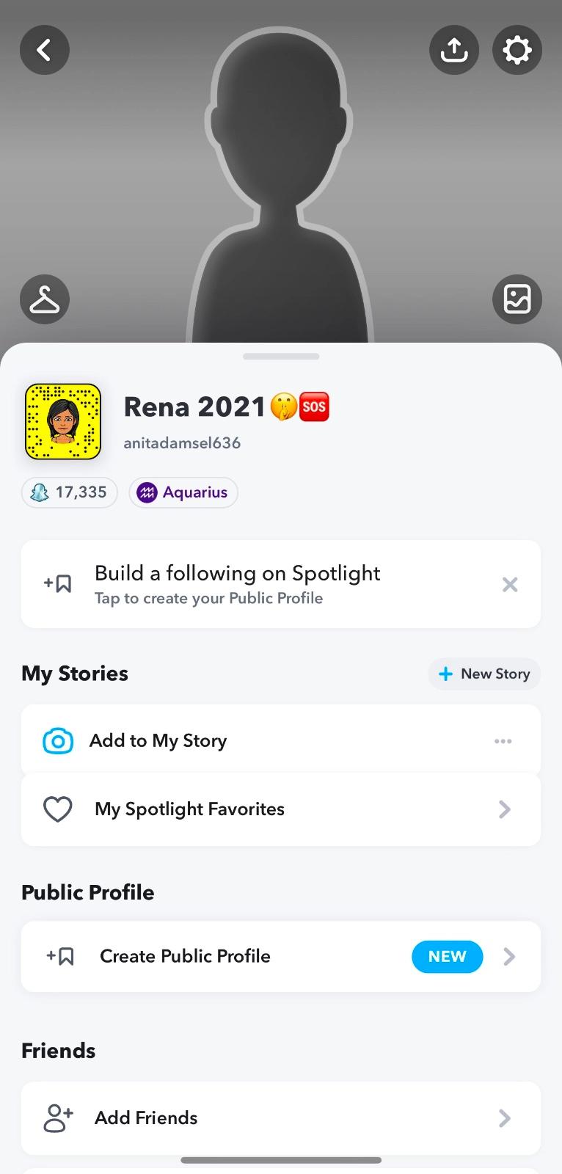Expand My Spotlight Favorites chevron
The width and height of the screenshot is (562, 1174).
pos(505,809)
